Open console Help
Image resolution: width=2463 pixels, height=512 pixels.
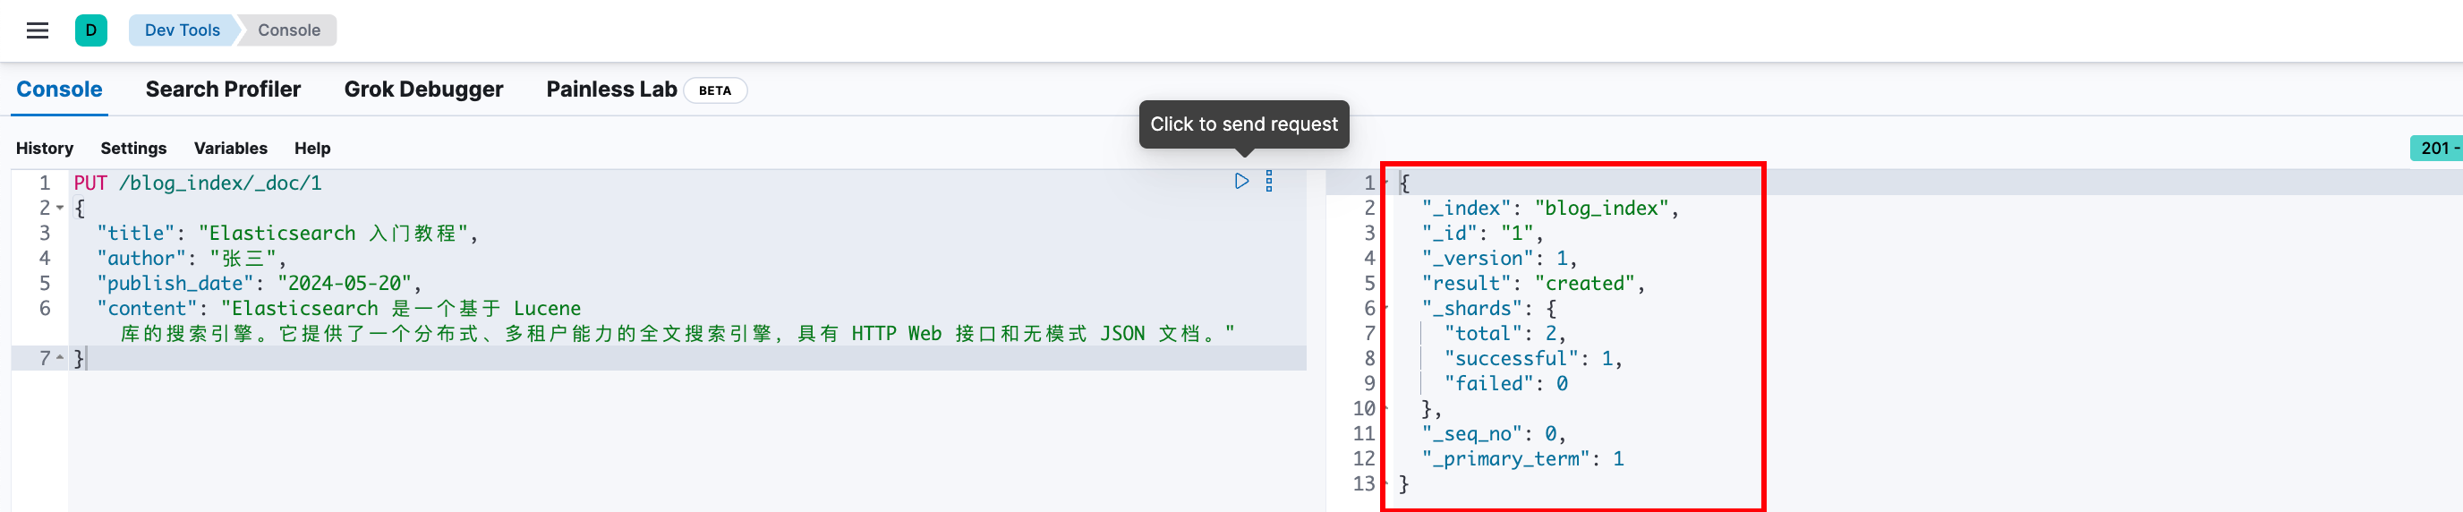[x=312, y=149]
